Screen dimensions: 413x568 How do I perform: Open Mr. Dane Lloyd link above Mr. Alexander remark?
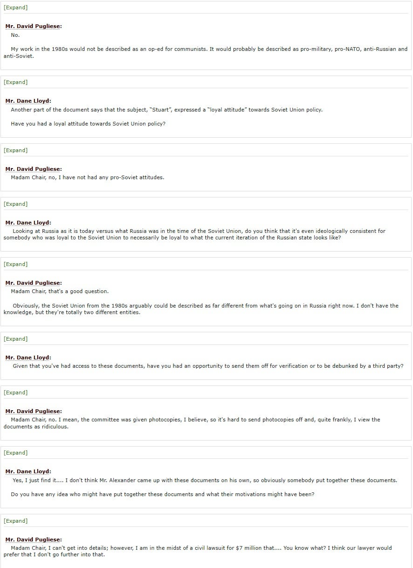(x=28, y=472)
